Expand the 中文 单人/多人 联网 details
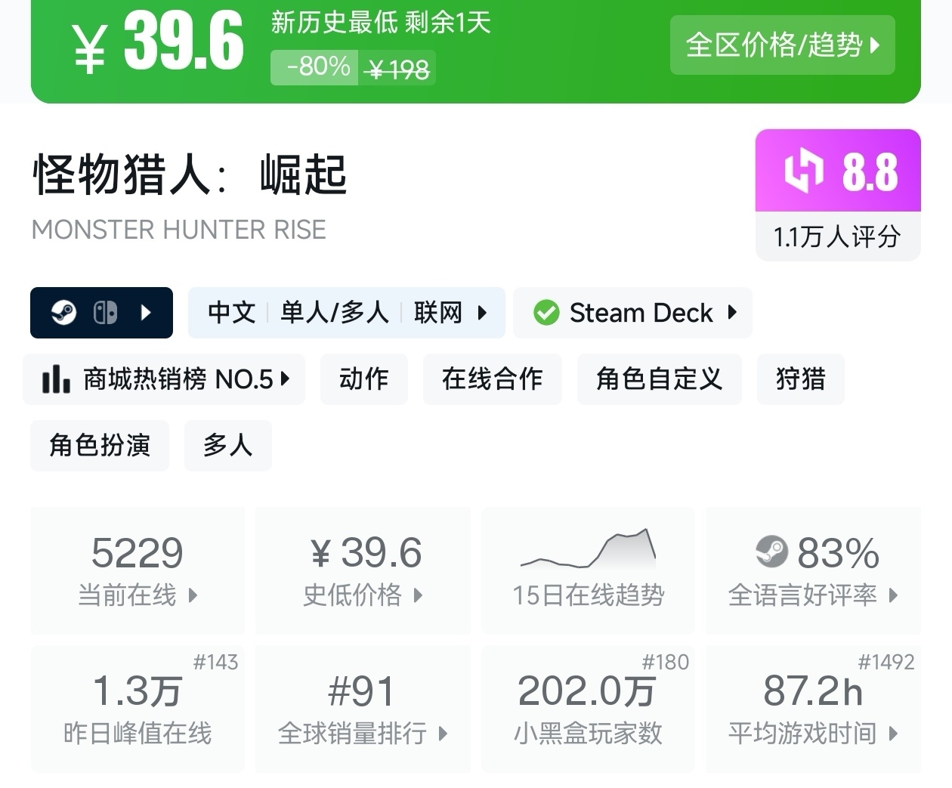Screen dimensions: 952x788 click(x=482, y=312)
